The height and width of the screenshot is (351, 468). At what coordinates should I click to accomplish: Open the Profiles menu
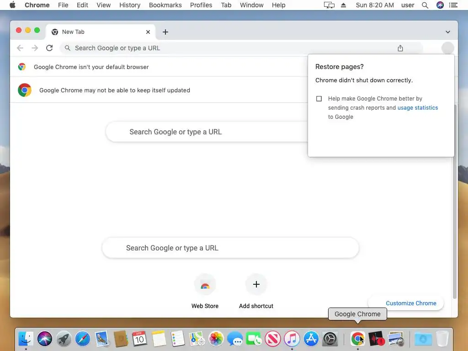pyautogui.click(x=201, y=5)
